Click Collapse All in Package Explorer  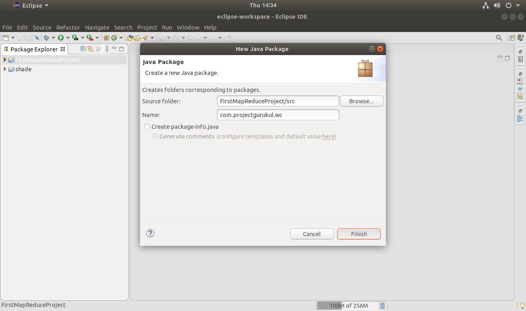tap(83, 49)
